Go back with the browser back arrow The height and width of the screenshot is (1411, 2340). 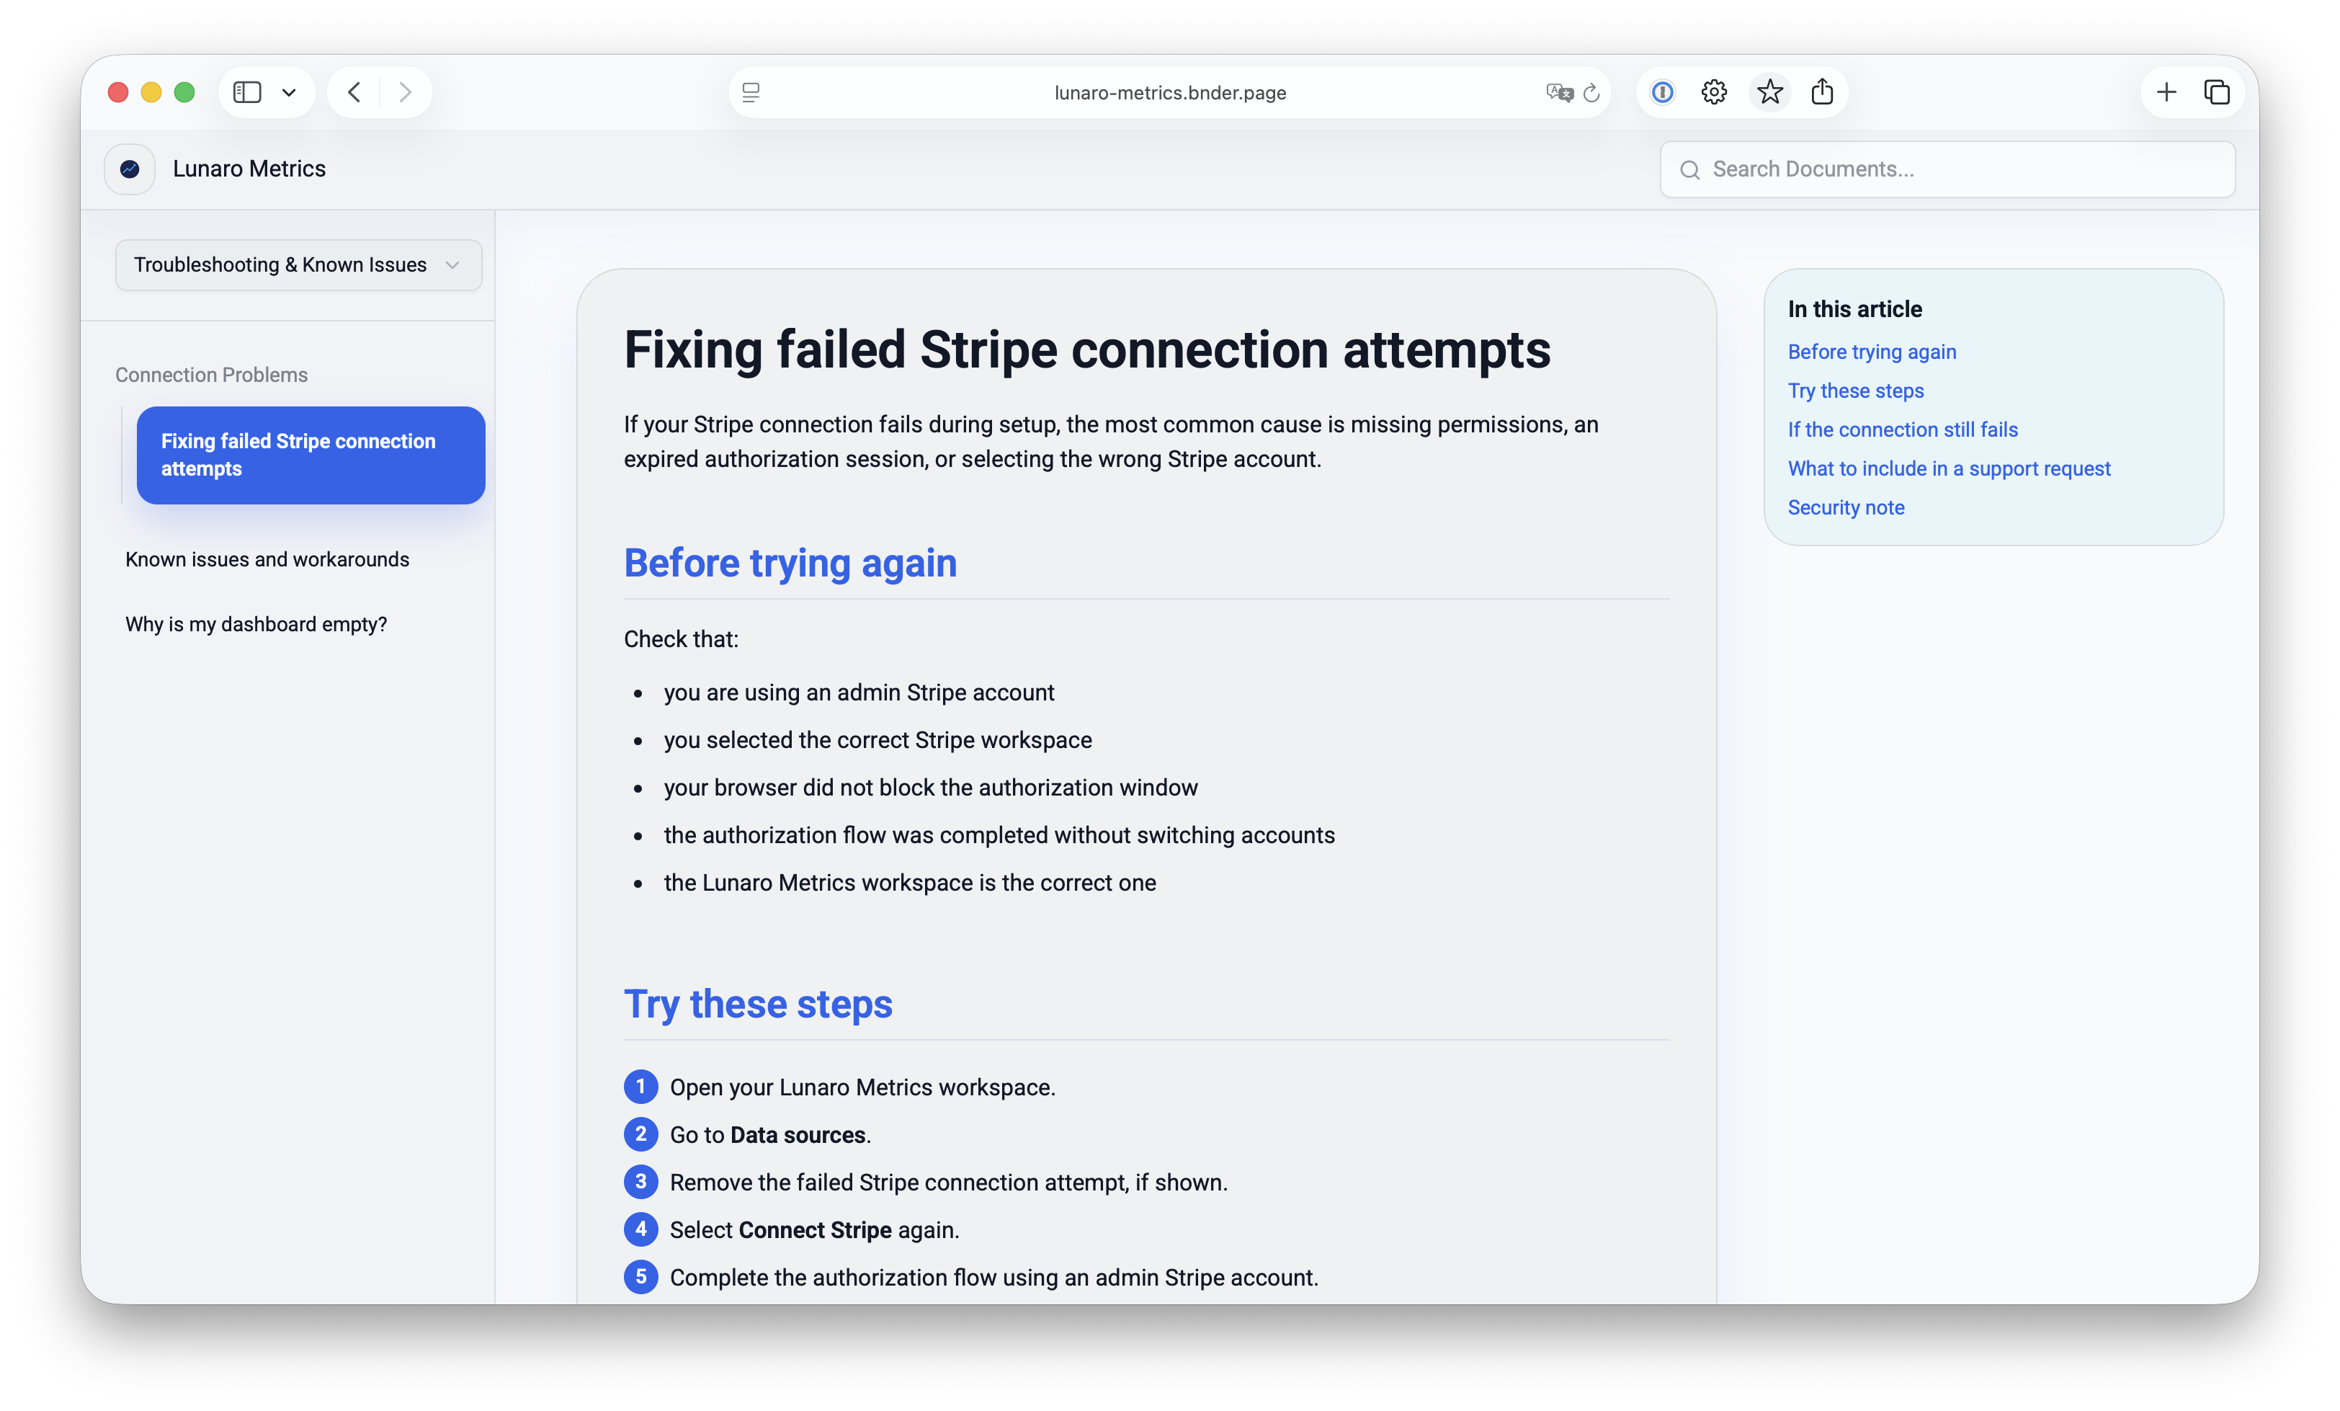point(355,92)
